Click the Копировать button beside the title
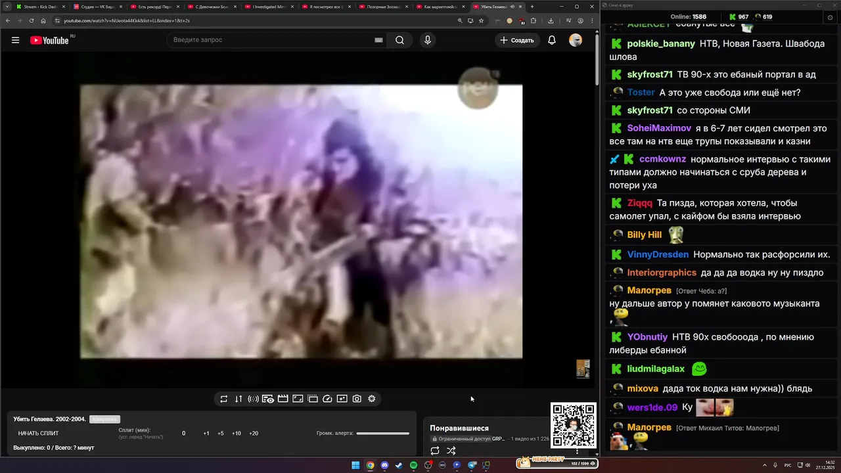841x473 pixels. [x=104, y=419]
